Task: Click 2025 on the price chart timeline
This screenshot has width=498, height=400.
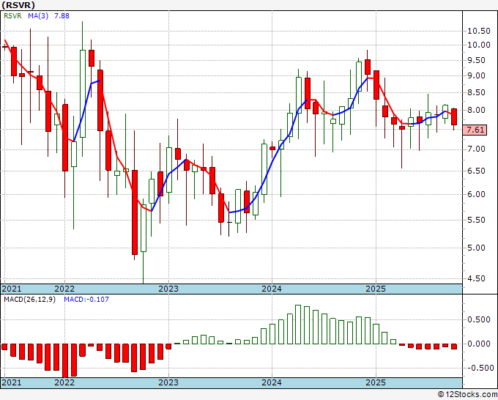Action: point(376,289)
